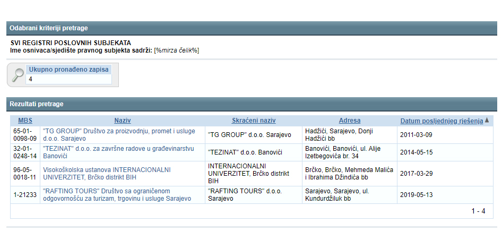Click the total records count value 4
Screen dimensions: 502x248
pyautogui.click(x=30, y=79)
